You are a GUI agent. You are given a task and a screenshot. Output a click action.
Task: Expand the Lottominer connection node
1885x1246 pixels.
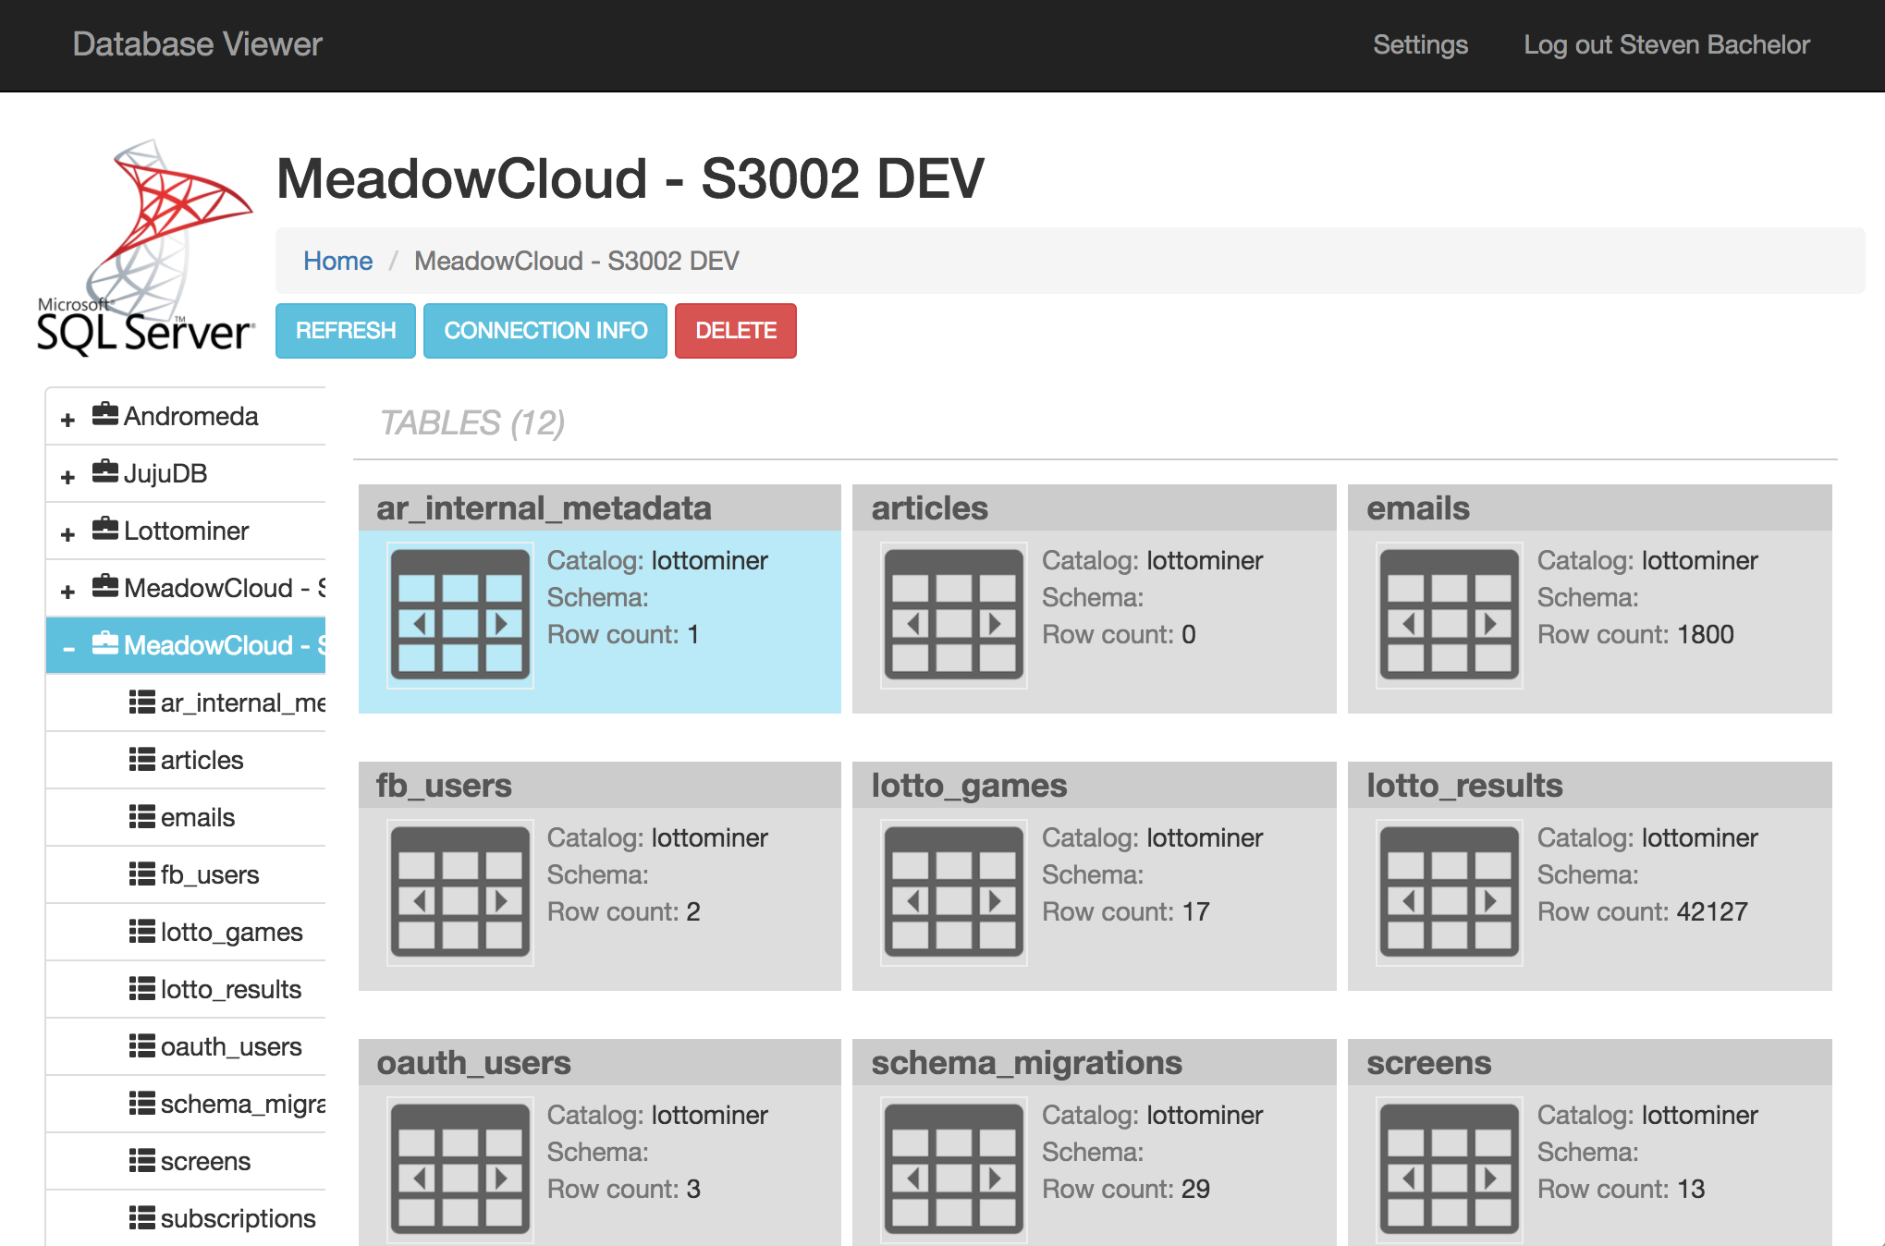(67, 534)
